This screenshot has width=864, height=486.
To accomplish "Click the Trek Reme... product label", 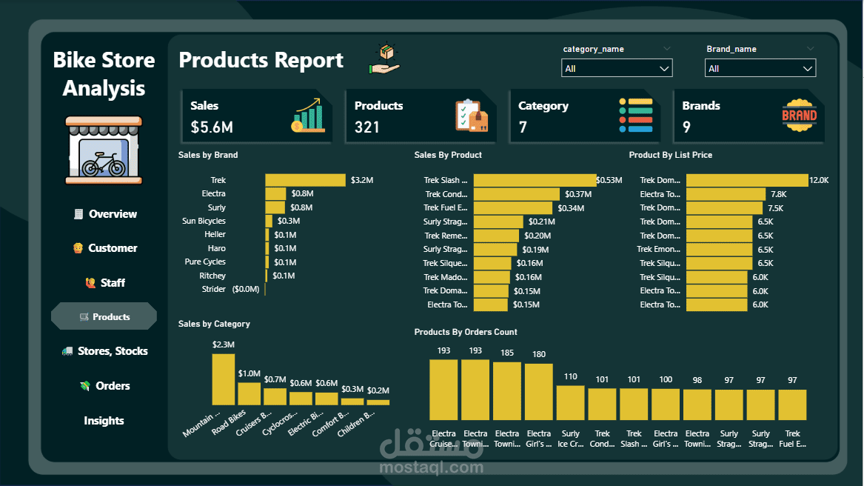I will tap(446, 236).
